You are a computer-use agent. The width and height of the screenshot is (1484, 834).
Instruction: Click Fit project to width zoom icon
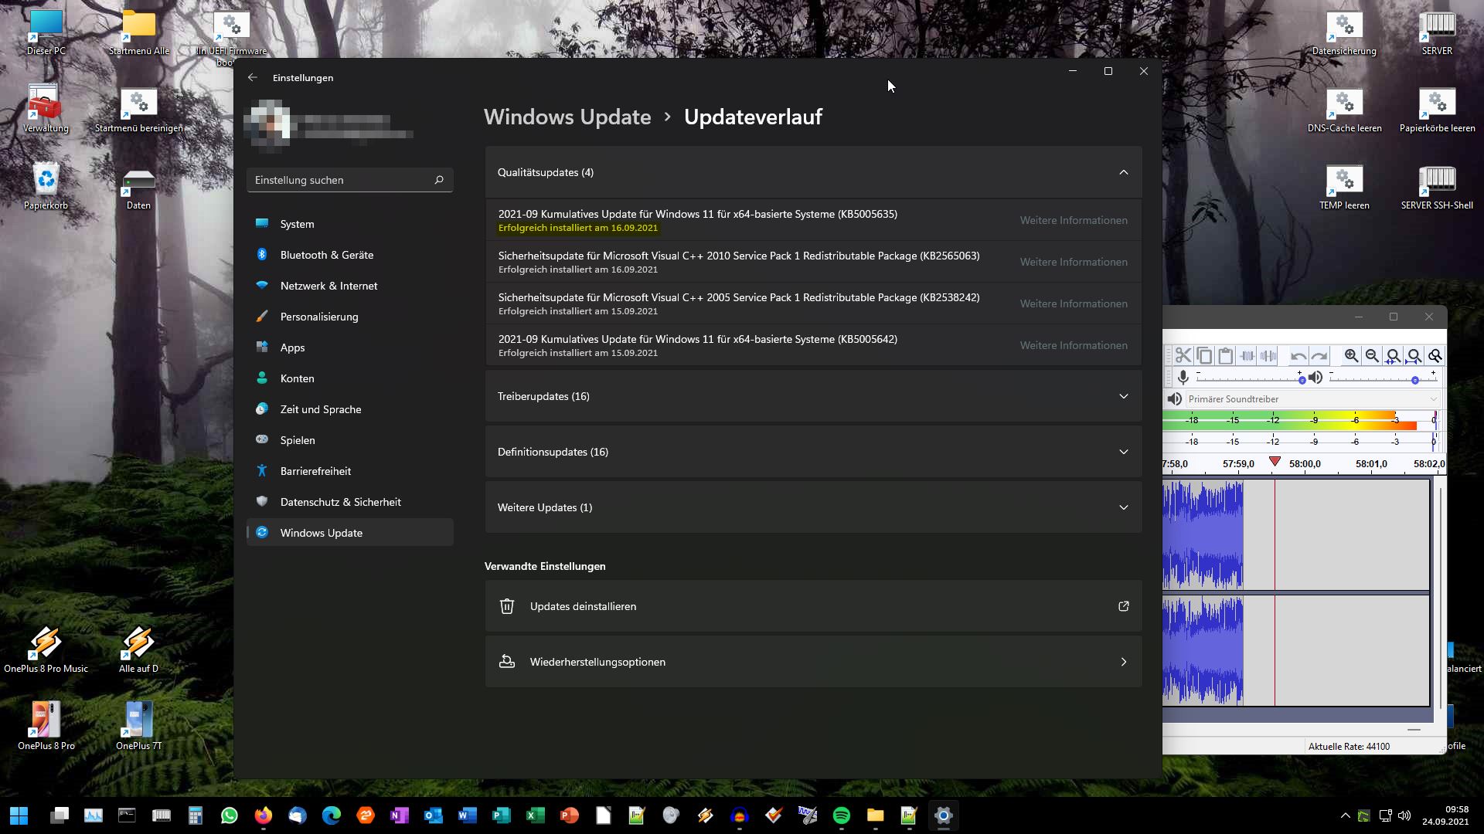pyautogui.click(x=1414, y=356)
